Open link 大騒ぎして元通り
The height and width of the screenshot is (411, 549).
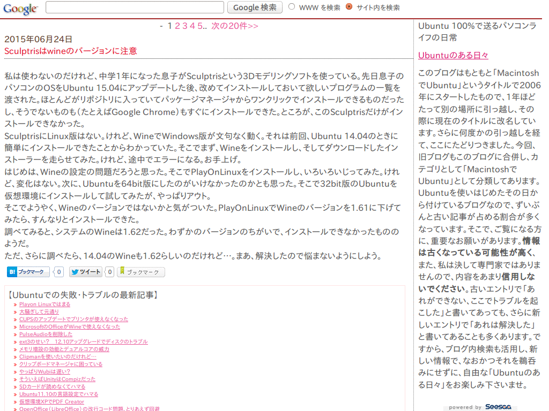(39, 312)
